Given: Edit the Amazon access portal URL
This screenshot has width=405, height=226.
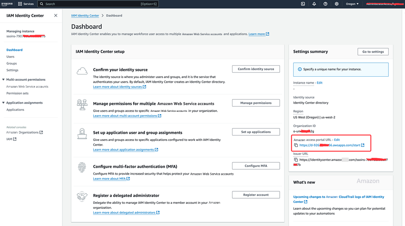Looking at the screenshot, I should pos(337,140).
